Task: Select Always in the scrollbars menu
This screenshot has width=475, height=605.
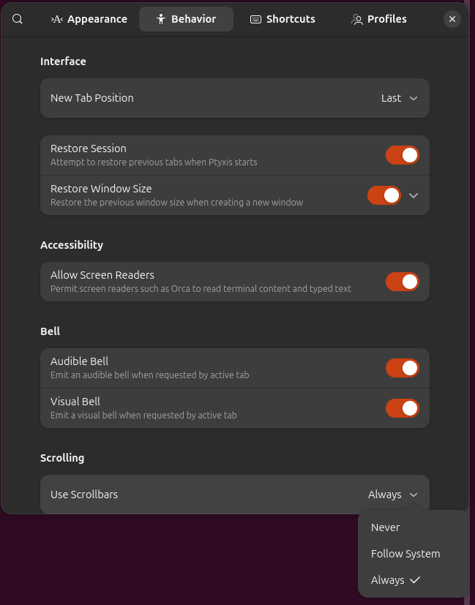Action: pos(386,579)
